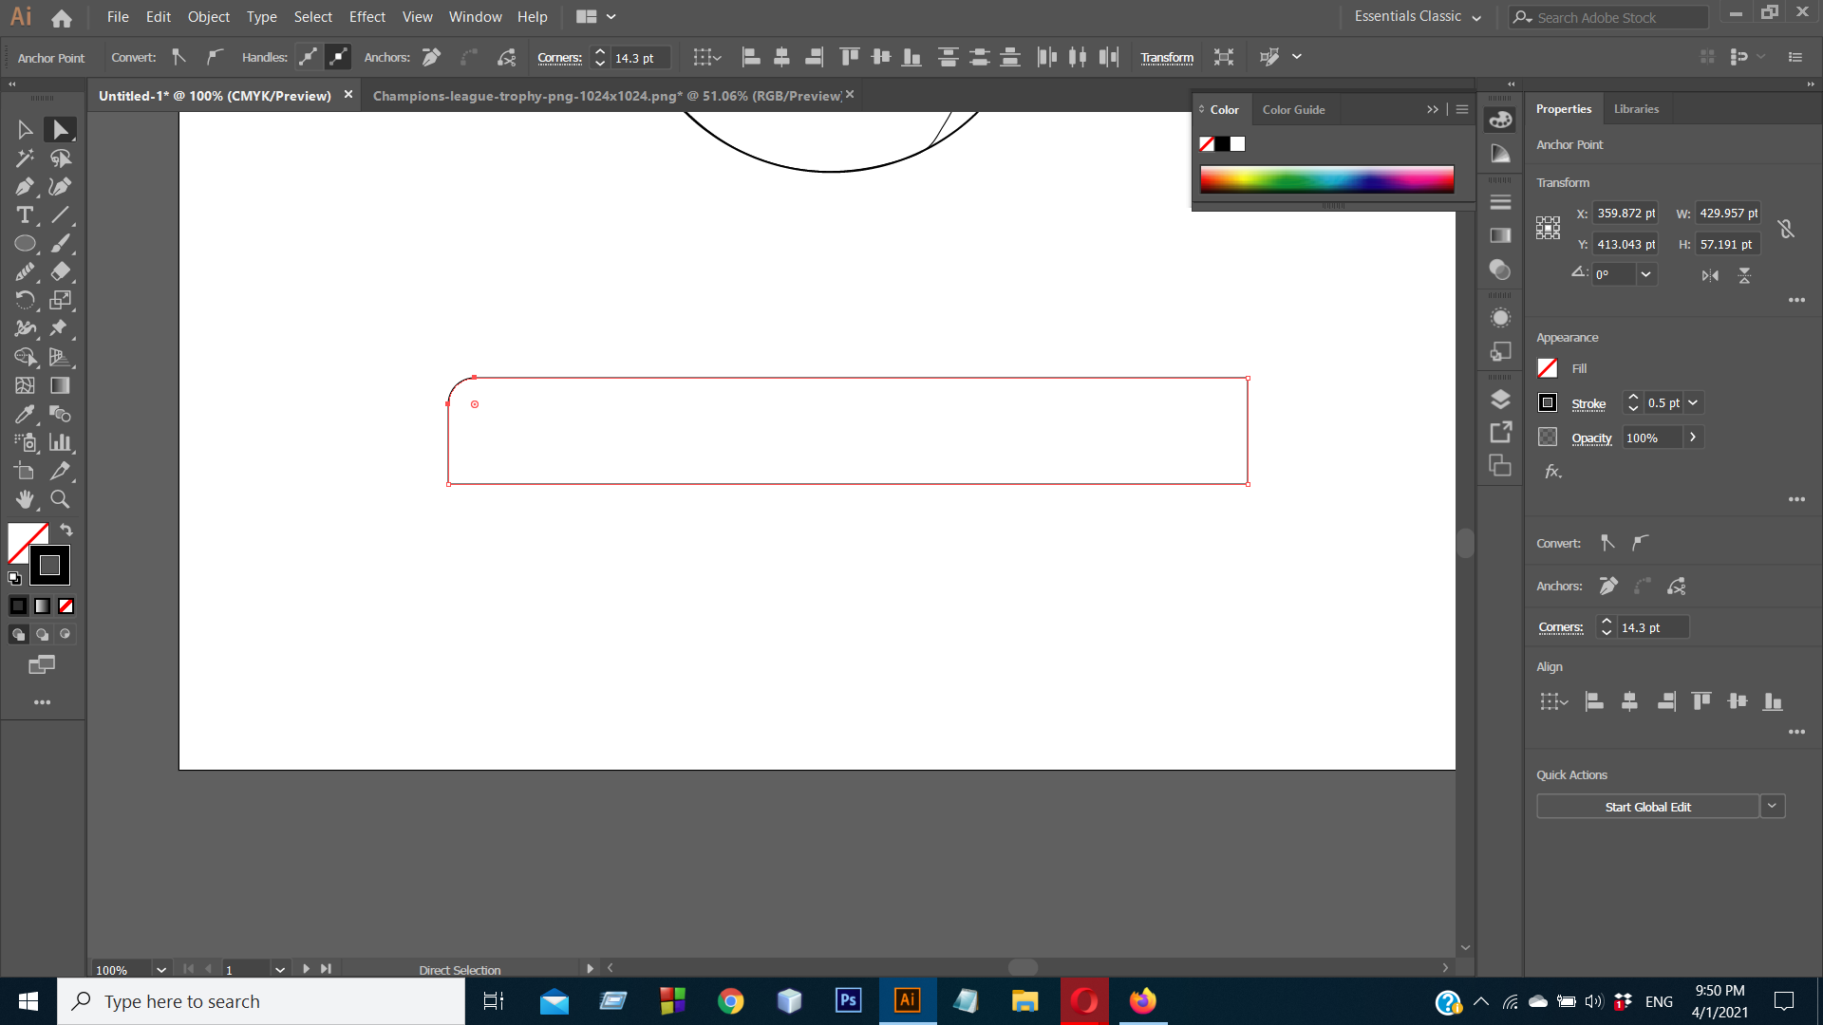
Task: Open the rotation angle dropdown
Action: [x=1645, y=274]
